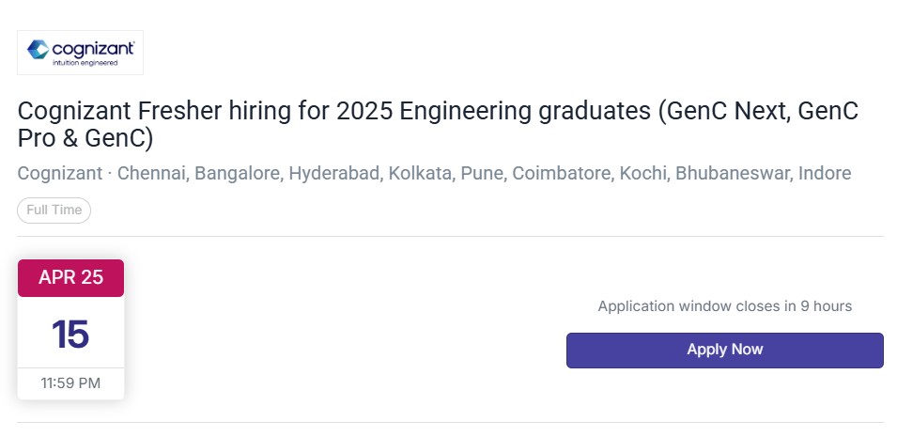Click the Bangalore location

point(240,173)
